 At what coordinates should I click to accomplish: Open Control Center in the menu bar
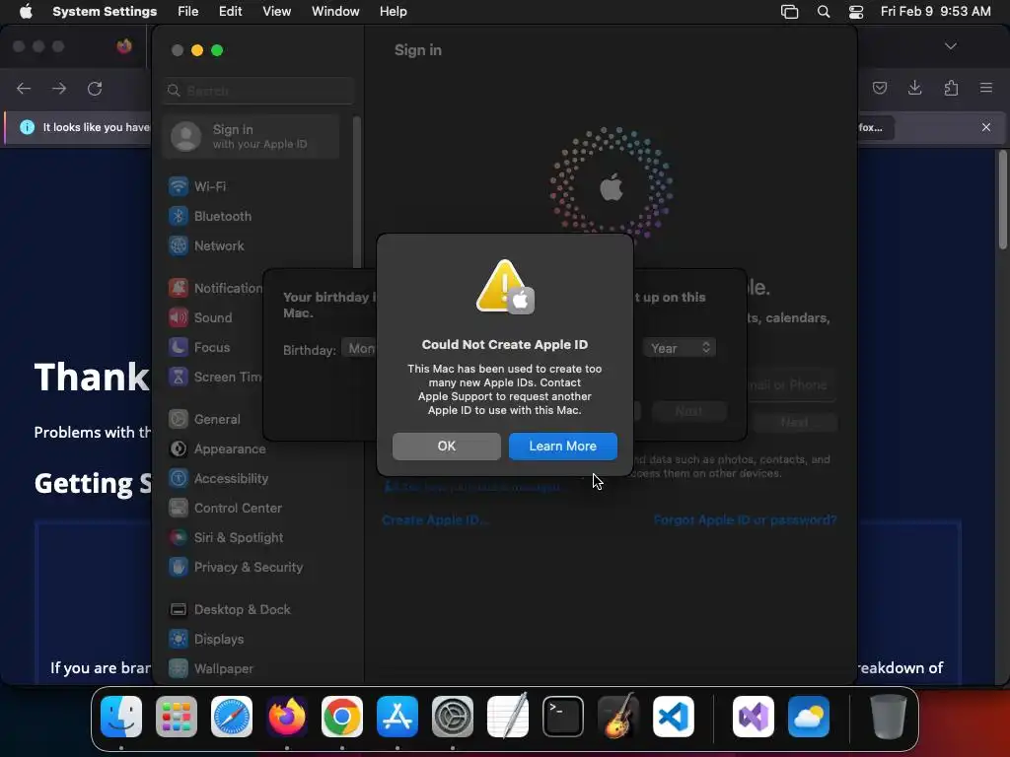[x=856, y=12]
